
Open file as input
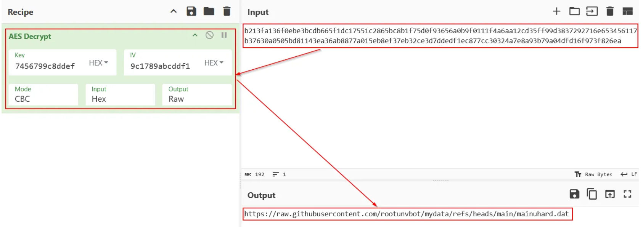pyautogui.click(x=592, y=11)
